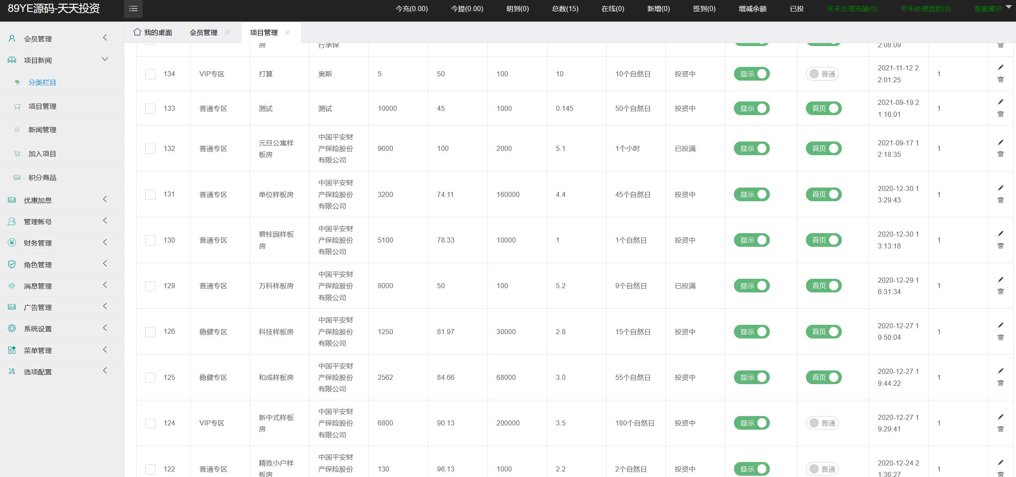1016x477 pixels.
Task: Switch to 我的桌面 tab
Action: (x=153, y=32)
